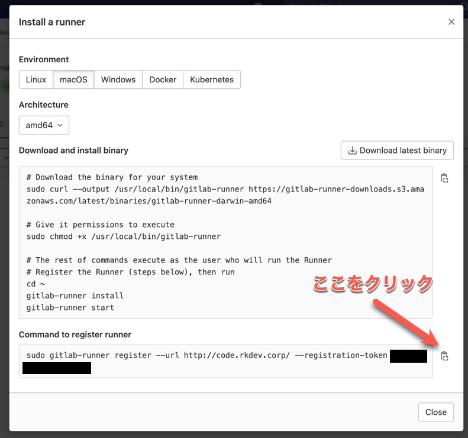Image resolution: width=468 pixels, height=438 pixels.
Task: Select the Docker environment
Action: point(163,79)
